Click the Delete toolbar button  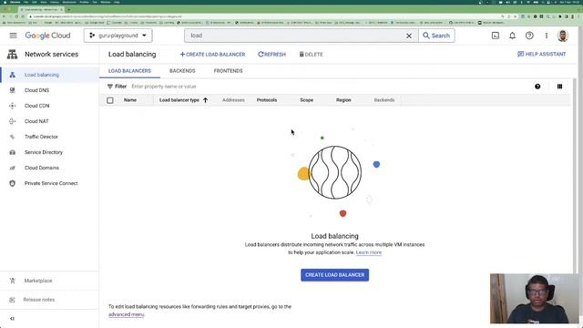coord(312,55)
